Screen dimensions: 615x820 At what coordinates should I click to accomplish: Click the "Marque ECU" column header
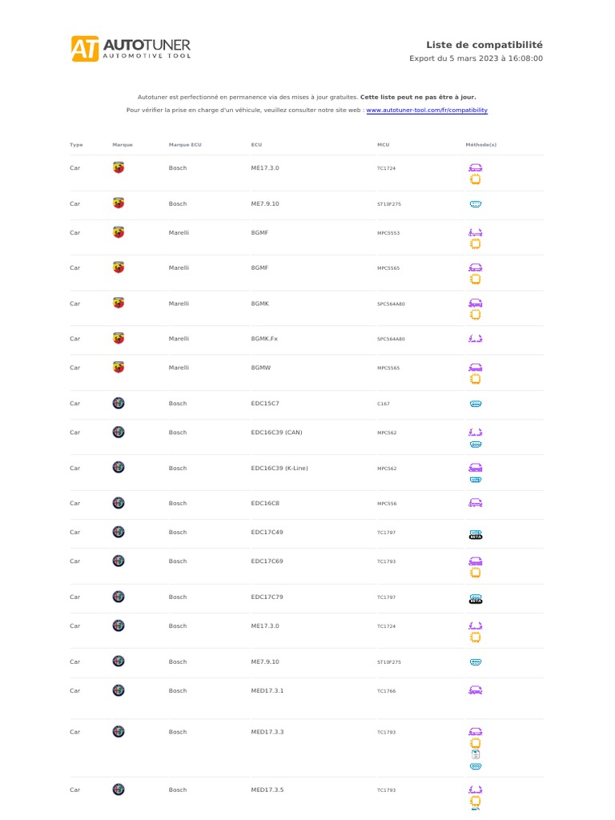[185, 145]
